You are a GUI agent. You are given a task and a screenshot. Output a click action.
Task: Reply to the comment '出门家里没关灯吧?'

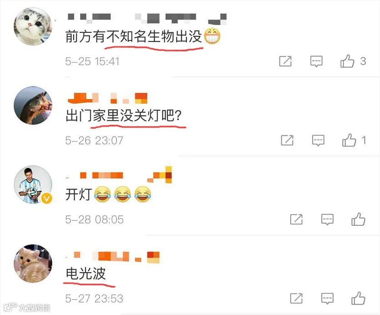tap(318, 140)
